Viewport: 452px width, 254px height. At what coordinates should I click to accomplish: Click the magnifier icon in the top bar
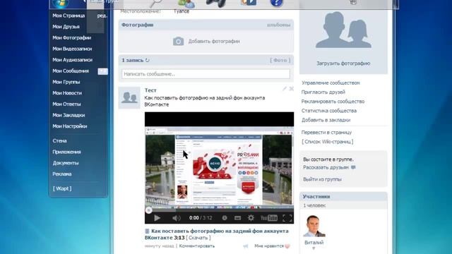click(x=156, y=3)
